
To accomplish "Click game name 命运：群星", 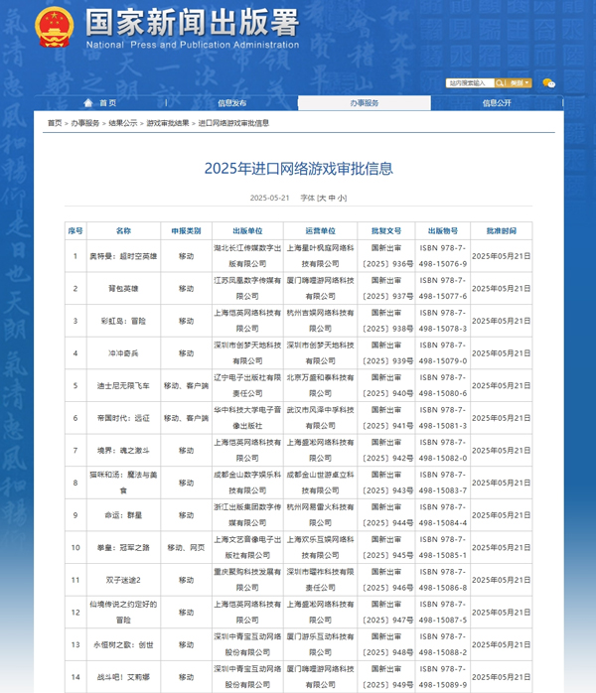I will pos(123,515).
